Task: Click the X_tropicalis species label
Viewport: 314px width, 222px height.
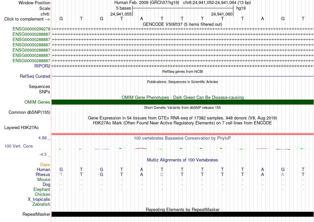Action: click(39, 200)
